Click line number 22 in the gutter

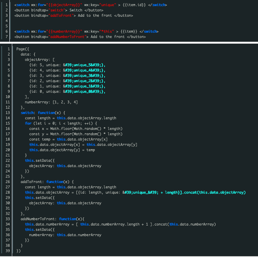click(x=7, y=160)
